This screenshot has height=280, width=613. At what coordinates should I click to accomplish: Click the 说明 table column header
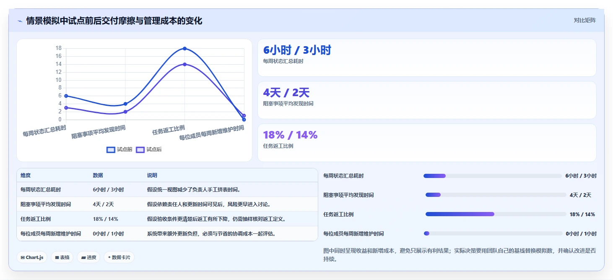coord(152,175)
